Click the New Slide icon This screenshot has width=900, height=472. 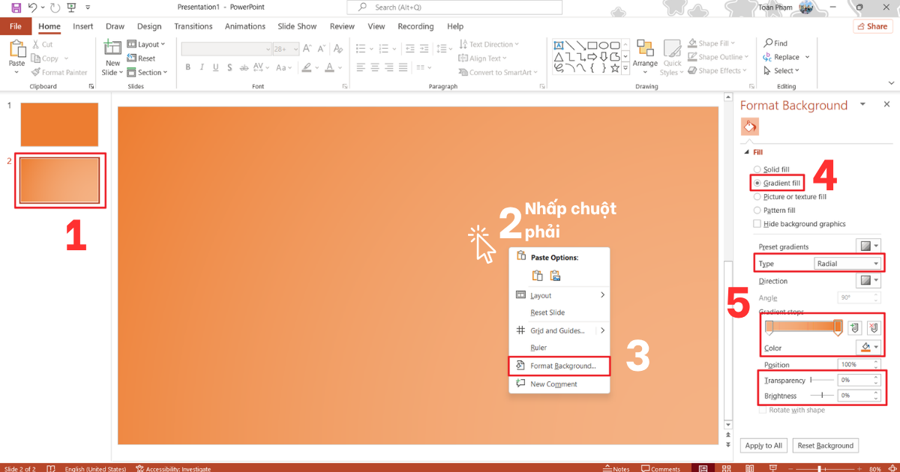click(112, 48)
